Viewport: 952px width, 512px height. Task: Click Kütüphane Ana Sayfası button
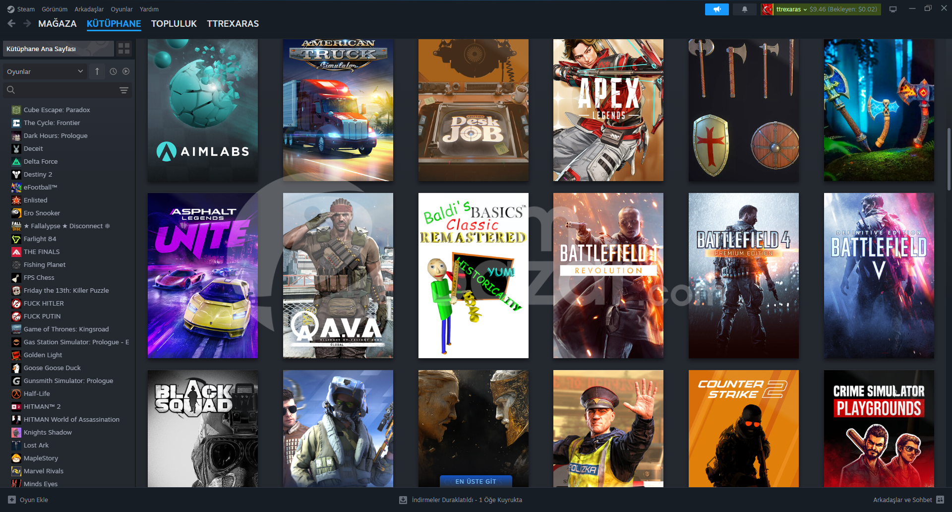pyautogui.click(x=59, y=49)
